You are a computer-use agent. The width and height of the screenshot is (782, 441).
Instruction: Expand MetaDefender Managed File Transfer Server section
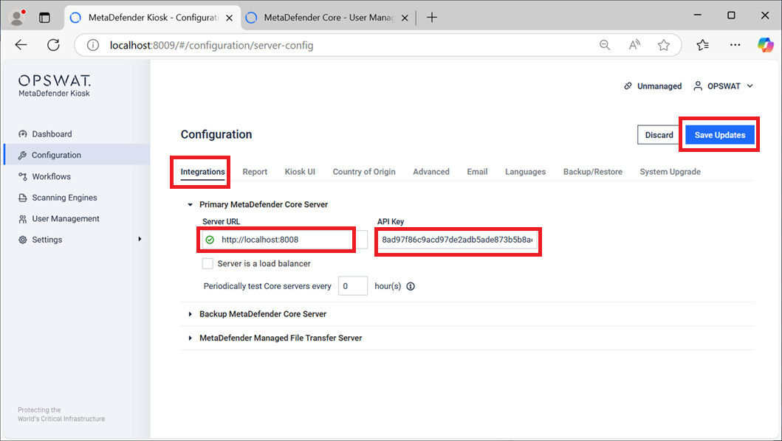pos(191,338)
